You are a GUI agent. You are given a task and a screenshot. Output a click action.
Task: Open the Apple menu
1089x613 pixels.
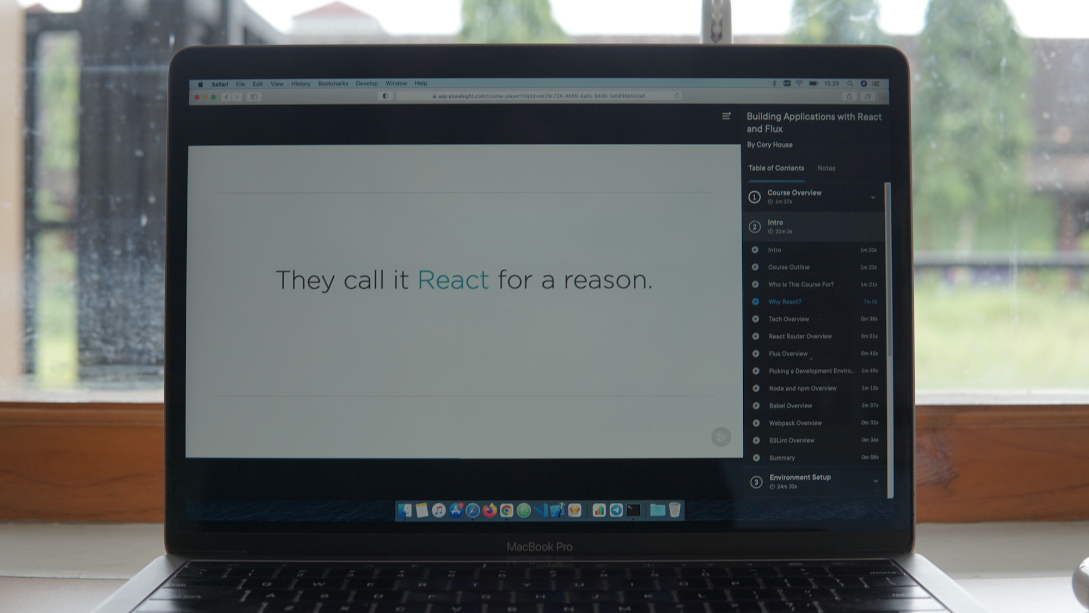(x=200, y=84)
